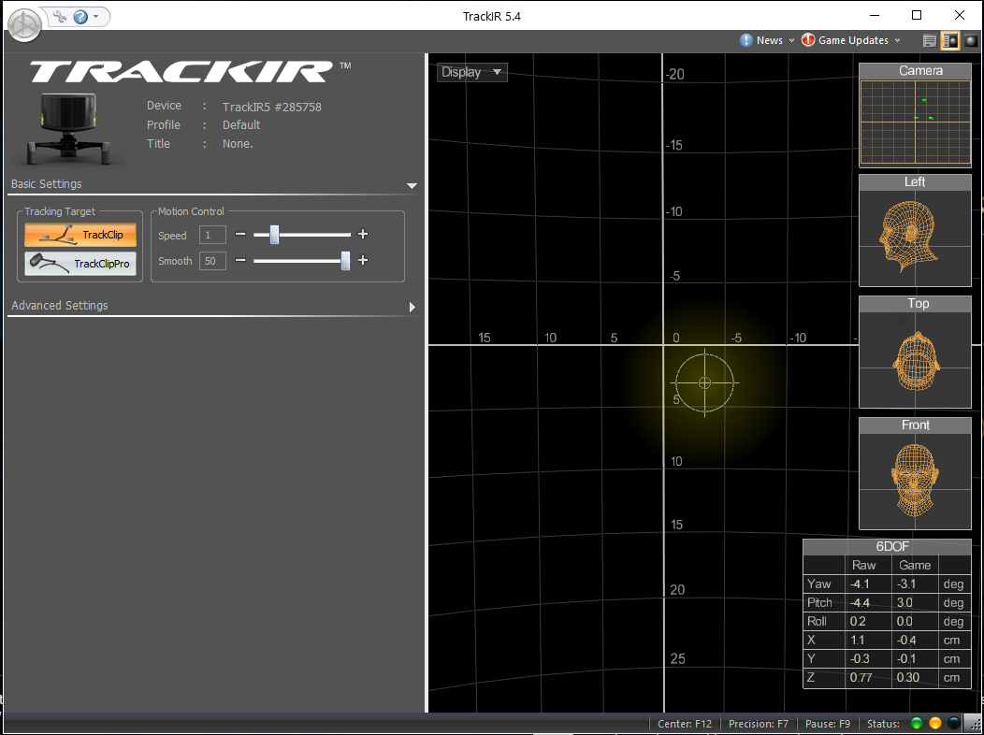
Task: Open the News dropdown arrow
Action: [x=791, y=41]
